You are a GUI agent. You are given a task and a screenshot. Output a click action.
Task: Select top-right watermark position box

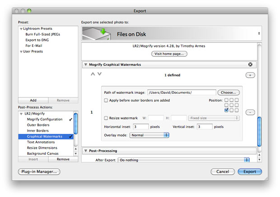pos(237,100)
